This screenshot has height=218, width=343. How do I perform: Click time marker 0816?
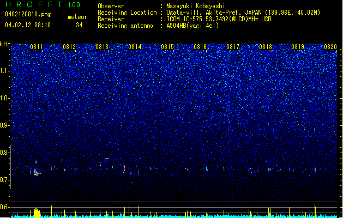pyautogui.click(x=200, y=47)
